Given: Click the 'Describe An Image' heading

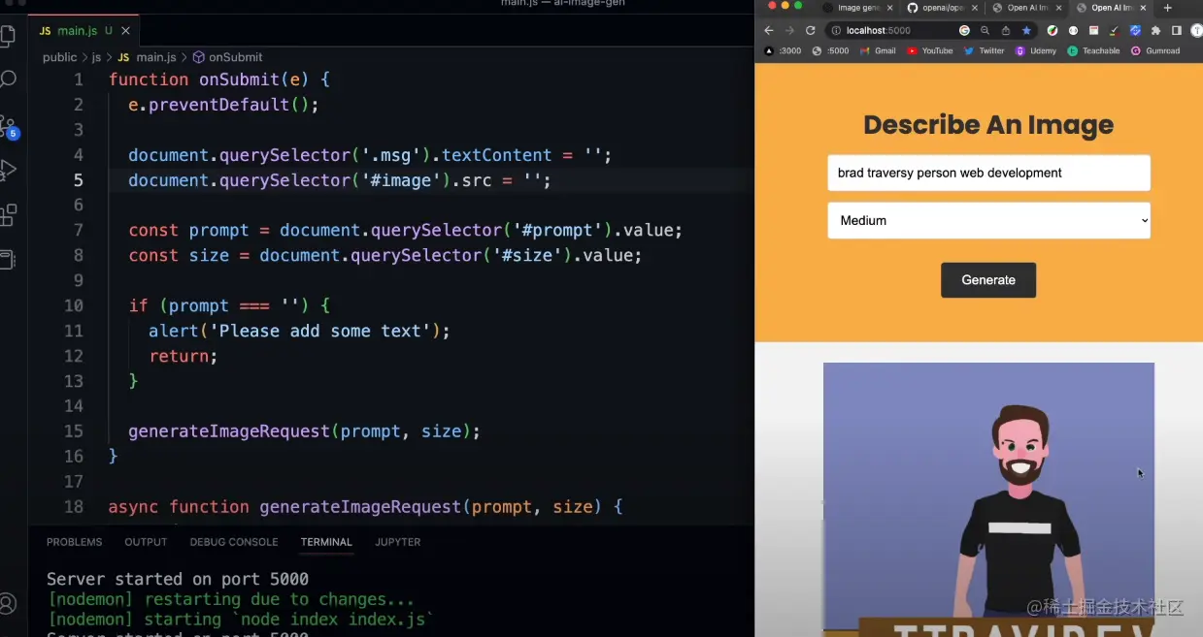Looking at the screenshot, I should [988, 125].
